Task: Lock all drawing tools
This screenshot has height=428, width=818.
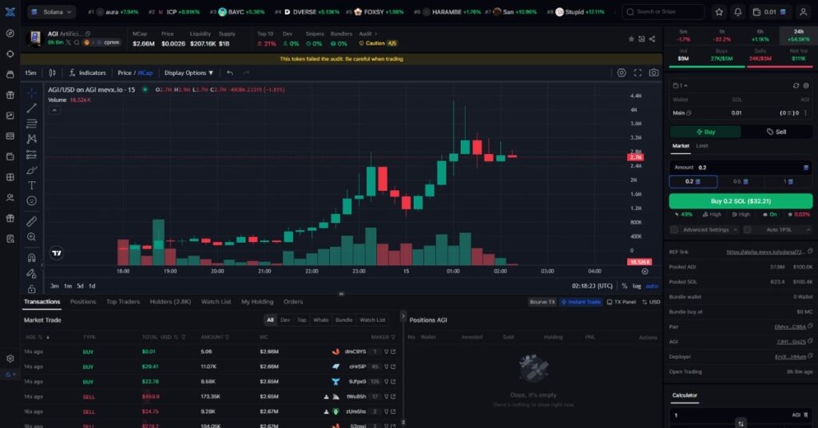Action: point(32,288)
